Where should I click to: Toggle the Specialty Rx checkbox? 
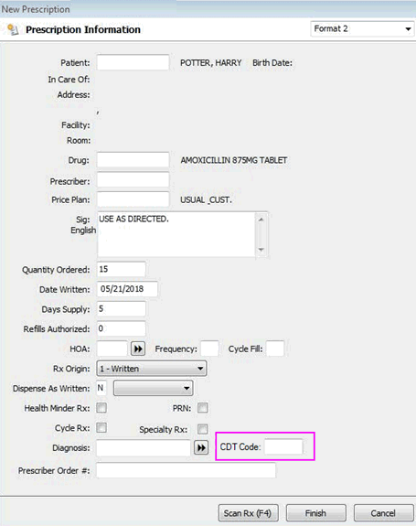point(202,429)
